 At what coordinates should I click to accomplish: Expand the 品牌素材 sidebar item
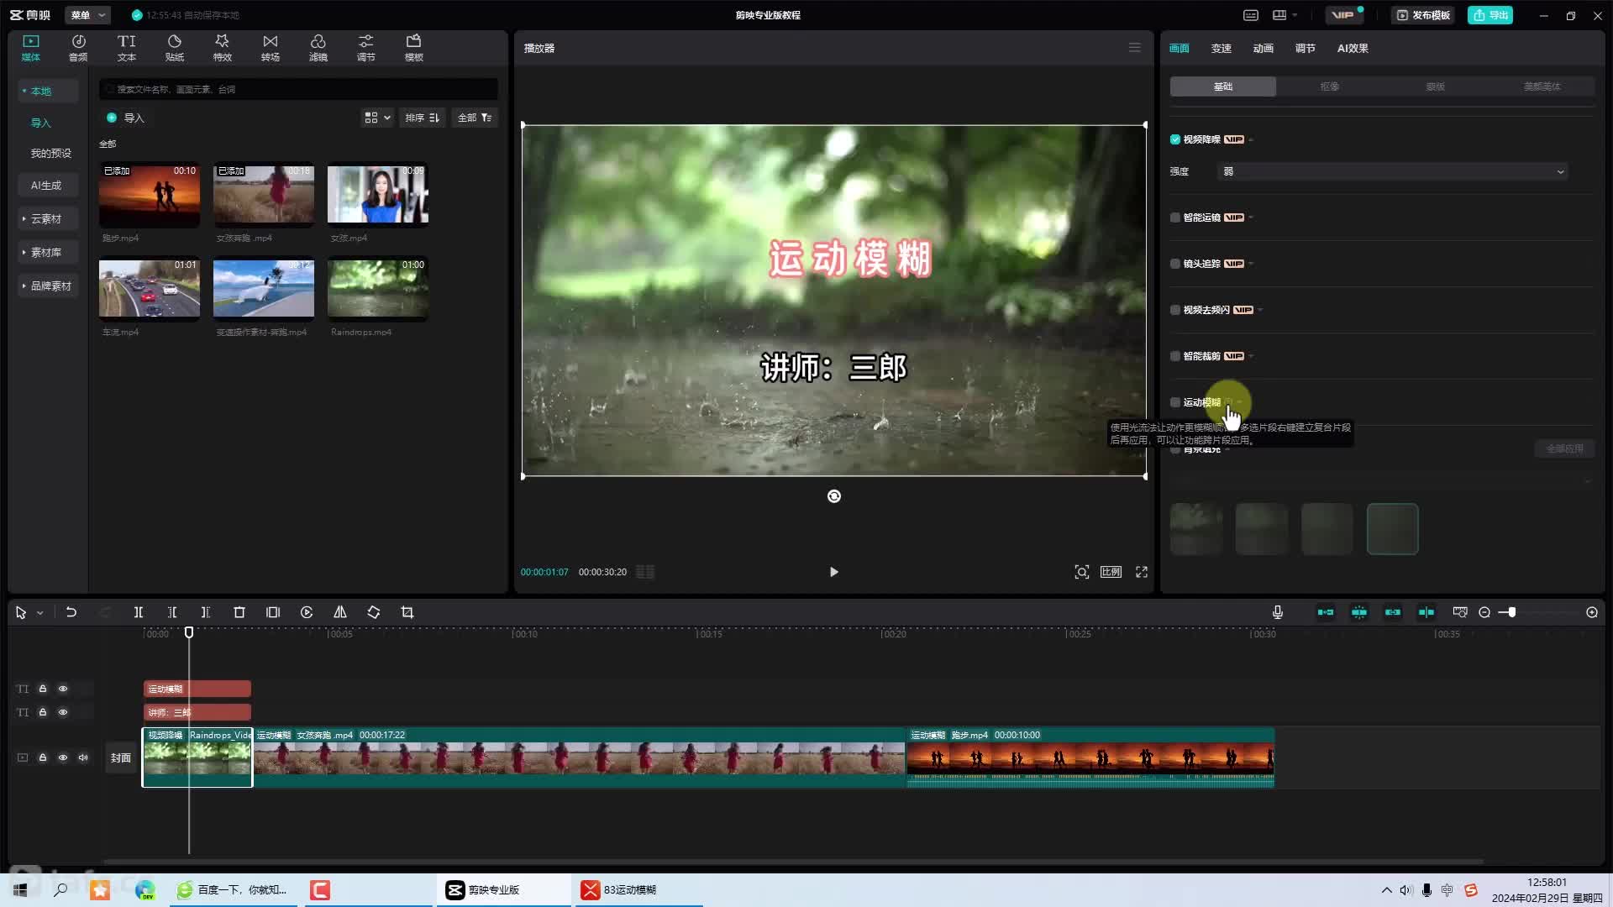[47, 286]
